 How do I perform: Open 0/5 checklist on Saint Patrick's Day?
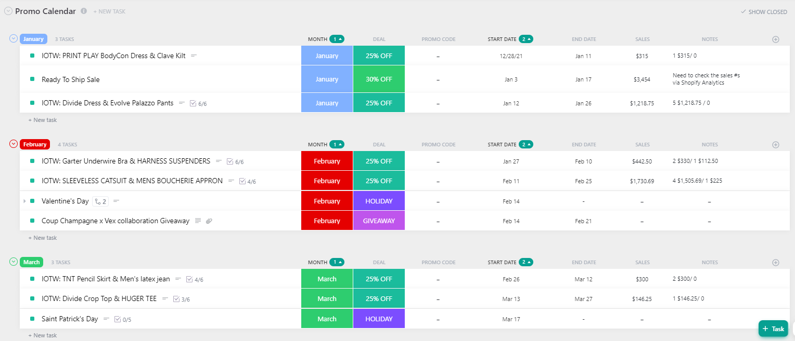tap(123, 319)
